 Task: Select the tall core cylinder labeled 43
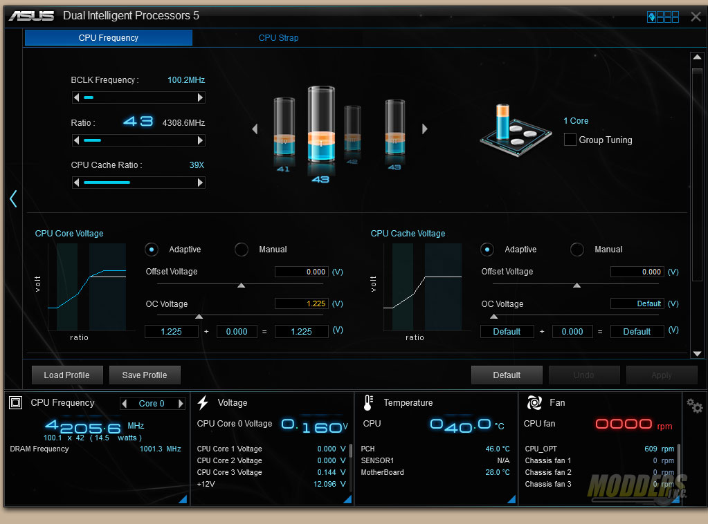[x=321, y=124]
